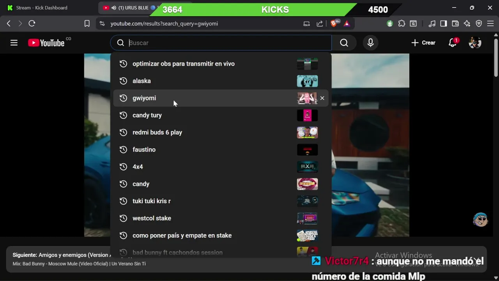499x281 pixels.
Task: Open site settings icon in address bar
Action: pos(102,23)
